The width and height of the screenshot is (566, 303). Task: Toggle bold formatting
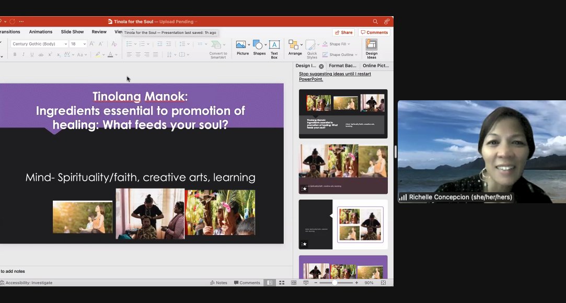(x=15, y=54)
